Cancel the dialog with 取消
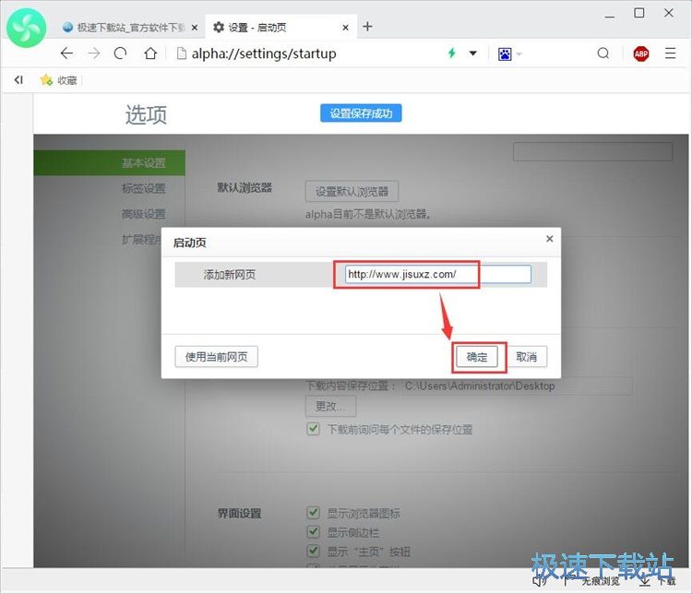The image size is (692, 594). point(526,357)
